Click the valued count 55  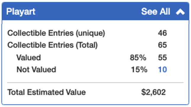pos(162,58)
